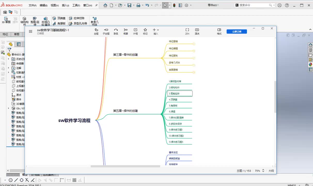The image size is (313, 186).
Task: Switch to the 特征 features tab
Action: pyautogui.click(x=5, y=34)
